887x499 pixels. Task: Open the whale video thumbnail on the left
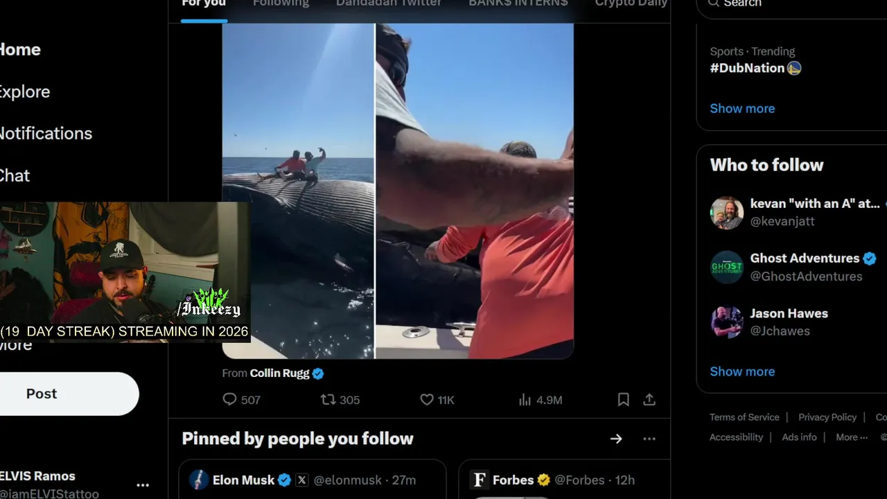click(x=298, y=191)
